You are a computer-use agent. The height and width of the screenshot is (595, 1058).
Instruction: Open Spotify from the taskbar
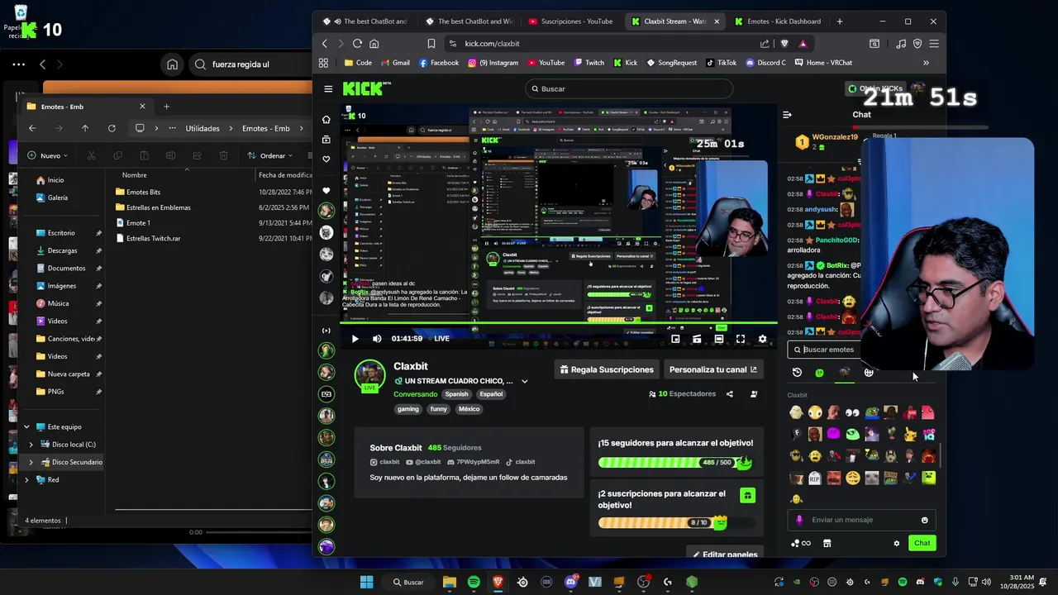point(474,582)
